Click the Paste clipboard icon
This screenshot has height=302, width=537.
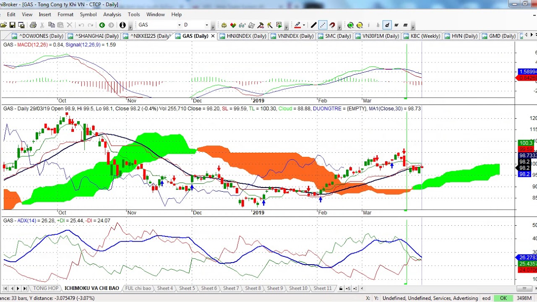point(60,25)
